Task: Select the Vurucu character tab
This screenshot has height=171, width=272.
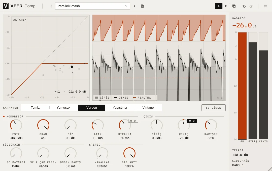Action: tap(92, 108)
